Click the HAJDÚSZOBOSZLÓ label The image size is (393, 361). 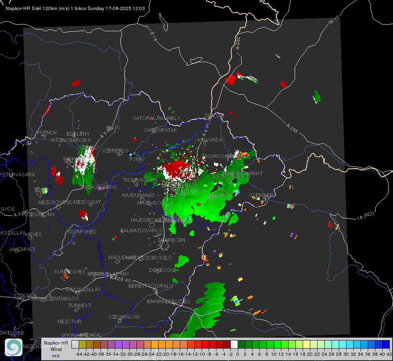point(150,258)
